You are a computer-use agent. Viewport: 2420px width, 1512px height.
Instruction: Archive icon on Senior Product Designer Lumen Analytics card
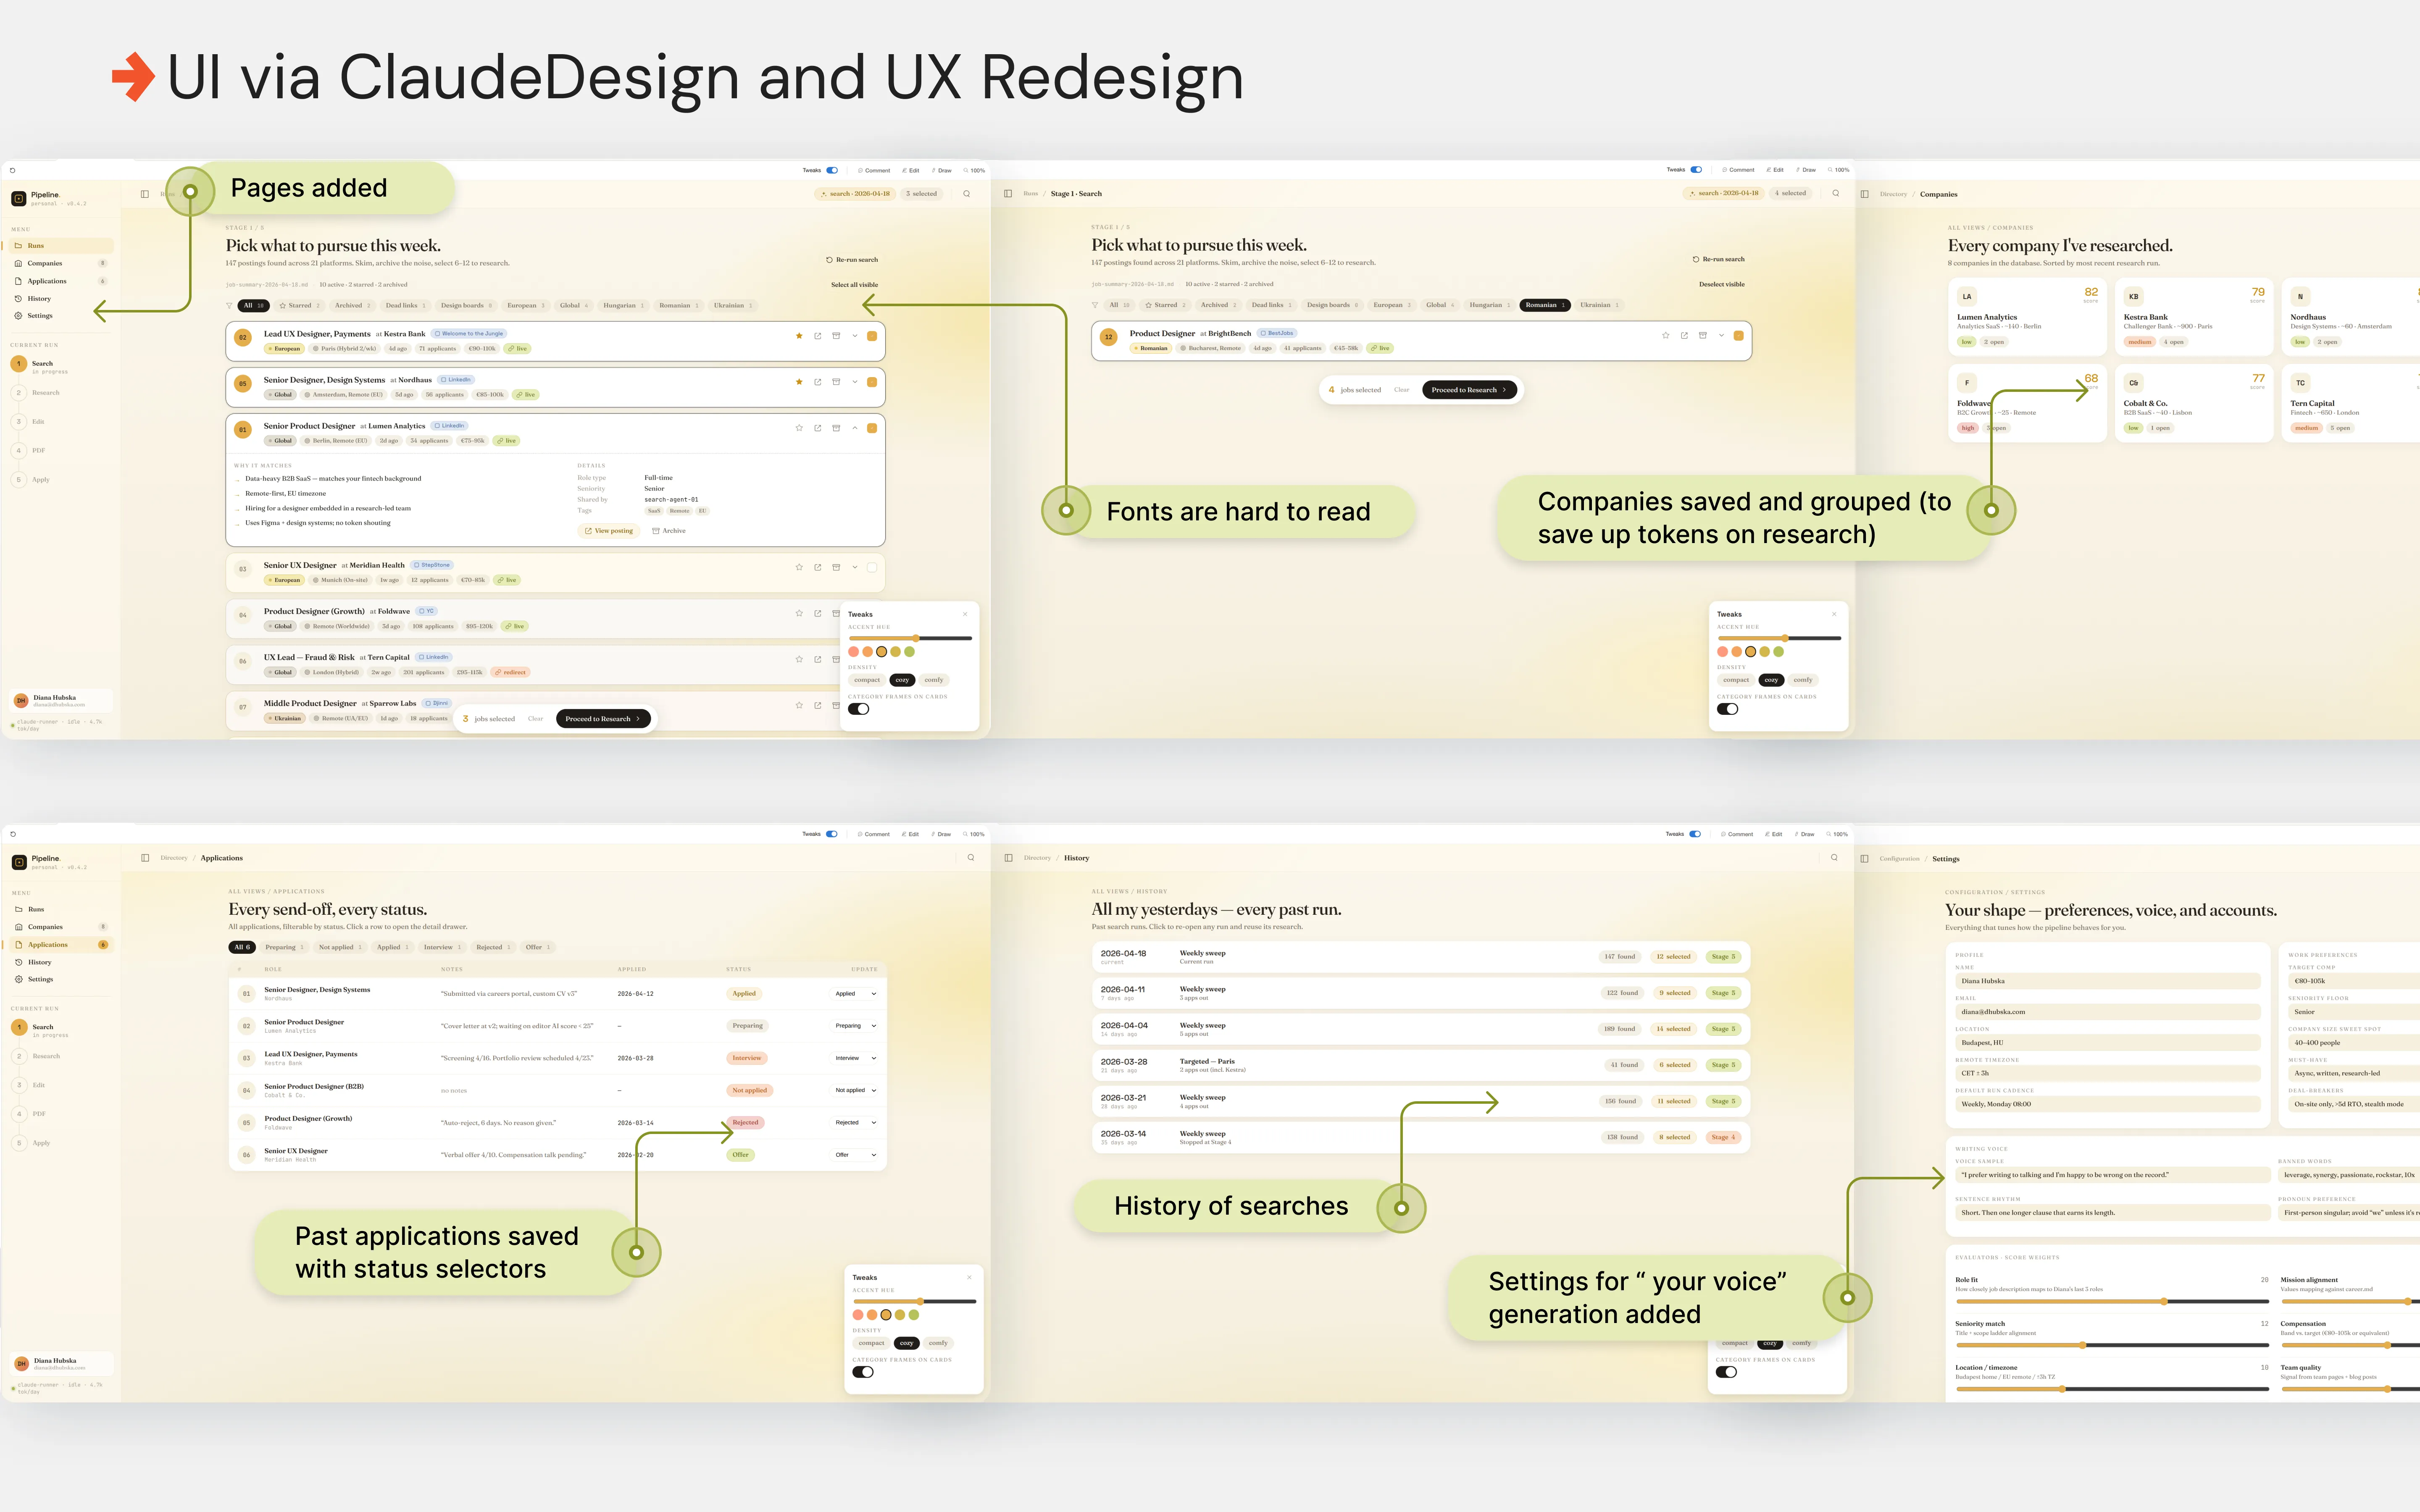tap(836, 428)
